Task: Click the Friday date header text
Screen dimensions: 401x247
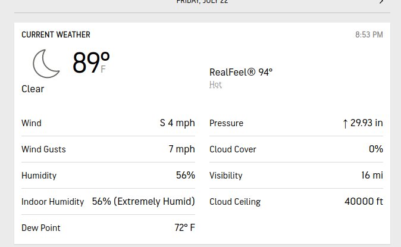Action: (202, 1)
